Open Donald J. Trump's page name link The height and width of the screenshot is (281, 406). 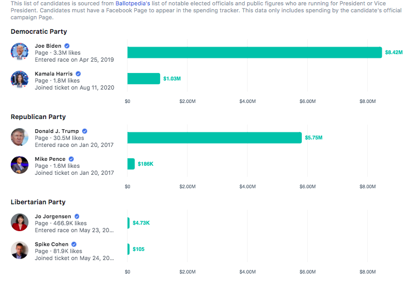coord(57,131)
